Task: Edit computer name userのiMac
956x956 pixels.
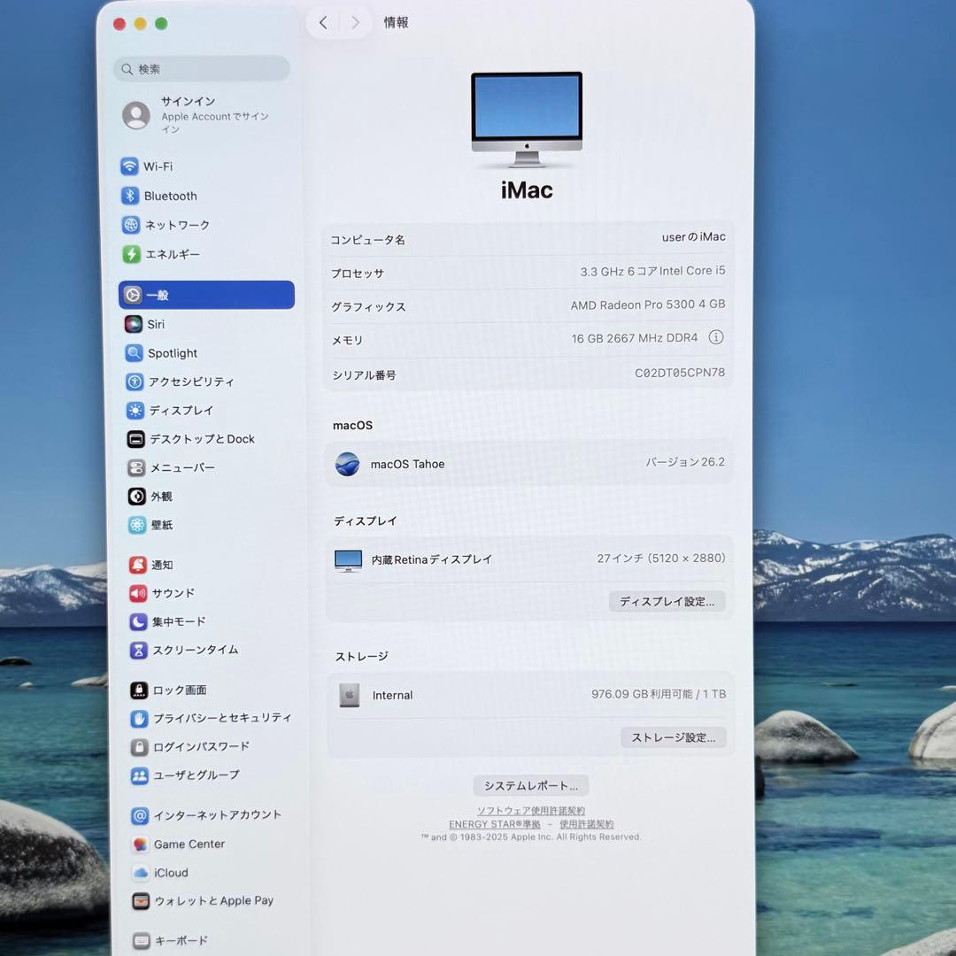Action: click(694, 237)
